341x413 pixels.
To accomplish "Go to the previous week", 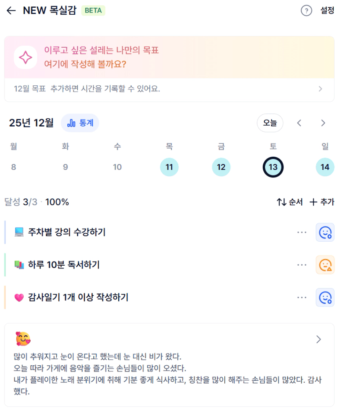I will (299, 123).
